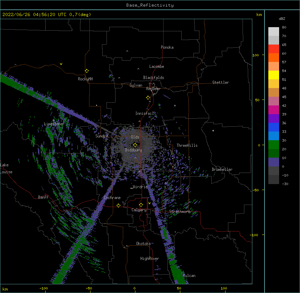Click the 0 tick on bottom axis

134,288
